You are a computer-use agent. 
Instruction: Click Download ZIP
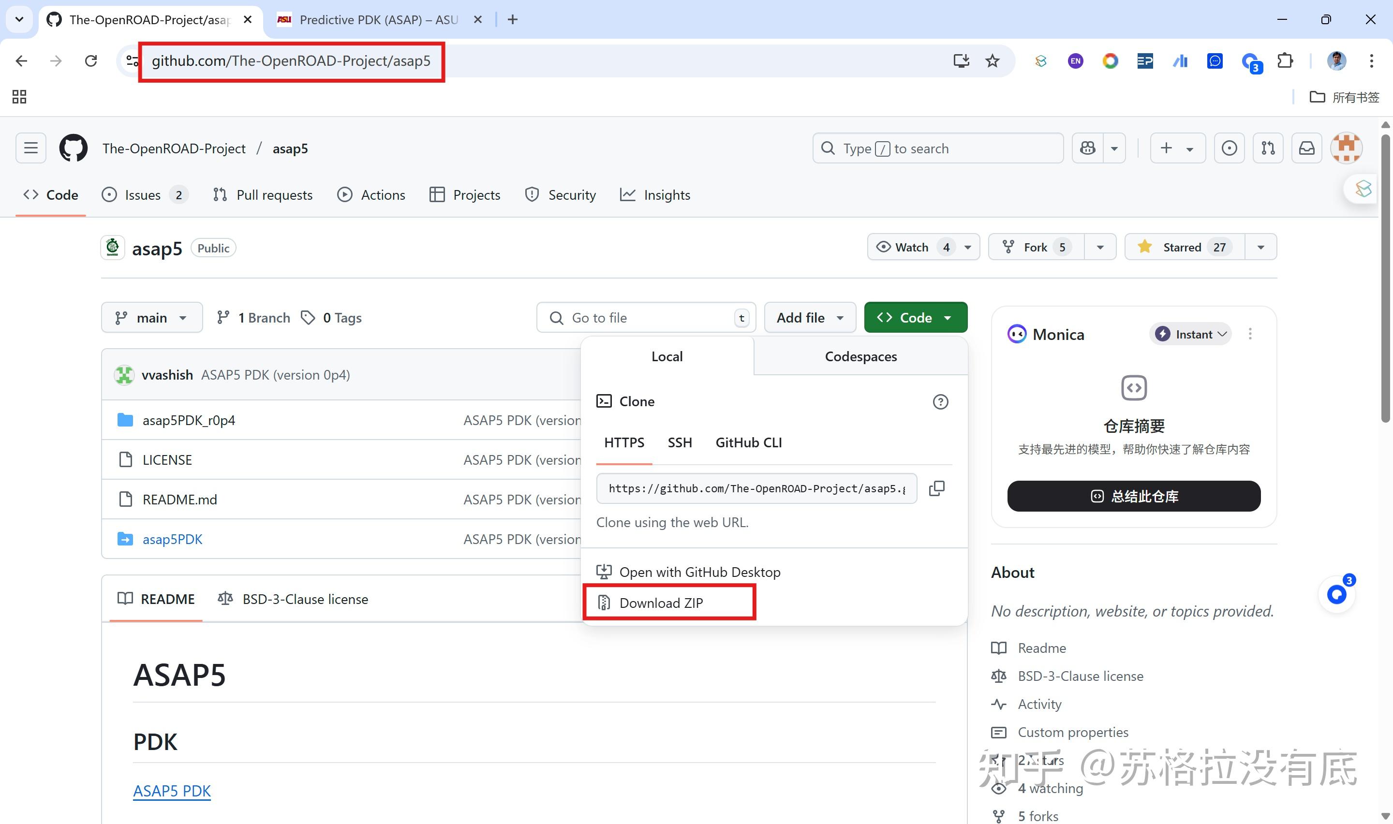tap(661, 603)
